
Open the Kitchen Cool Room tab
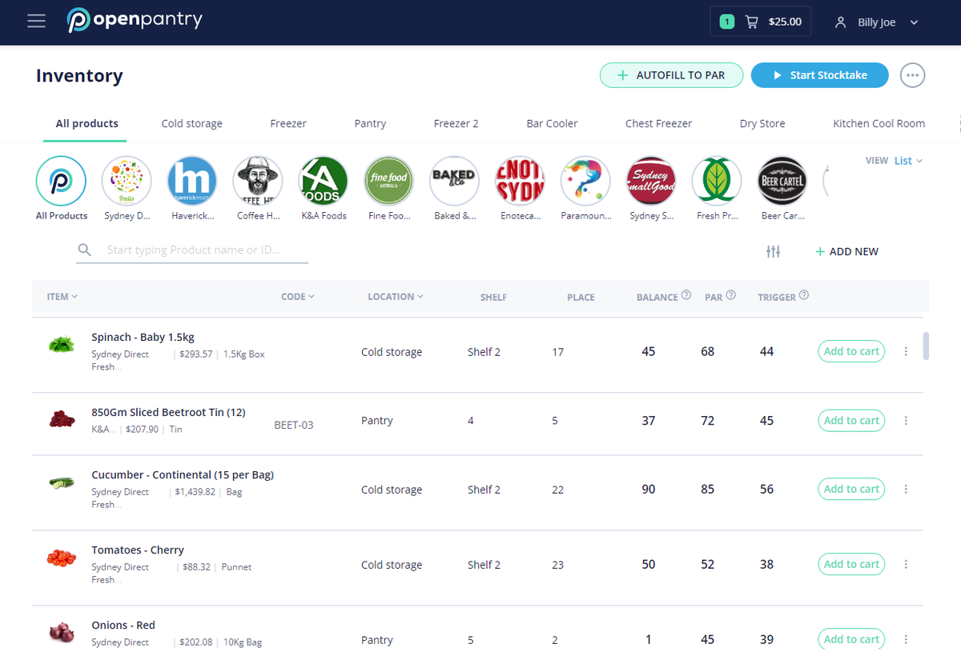pyautogui.click(x=879, y=123)
